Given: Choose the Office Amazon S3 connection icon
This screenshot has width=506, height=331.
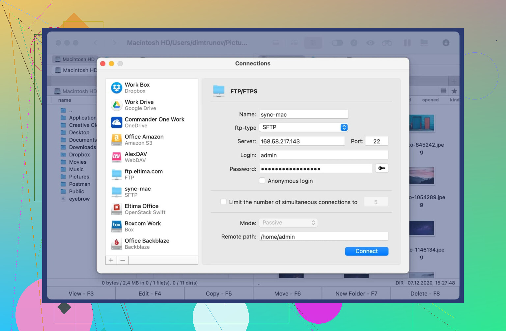Looking at the screenshot, I should [117, 140].
